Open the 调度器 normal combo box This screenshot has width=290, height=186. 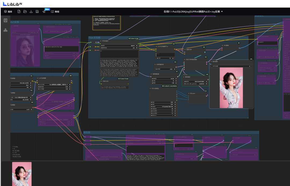[164, 79]
